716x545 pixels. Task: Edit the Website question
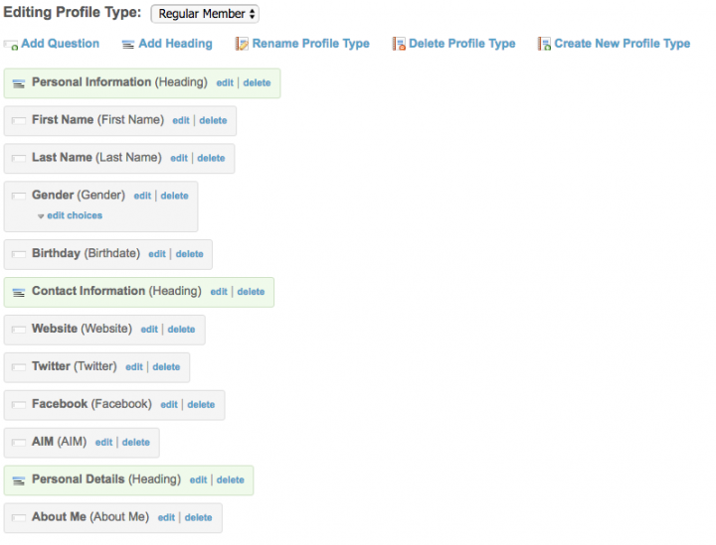tap(149, 330)
